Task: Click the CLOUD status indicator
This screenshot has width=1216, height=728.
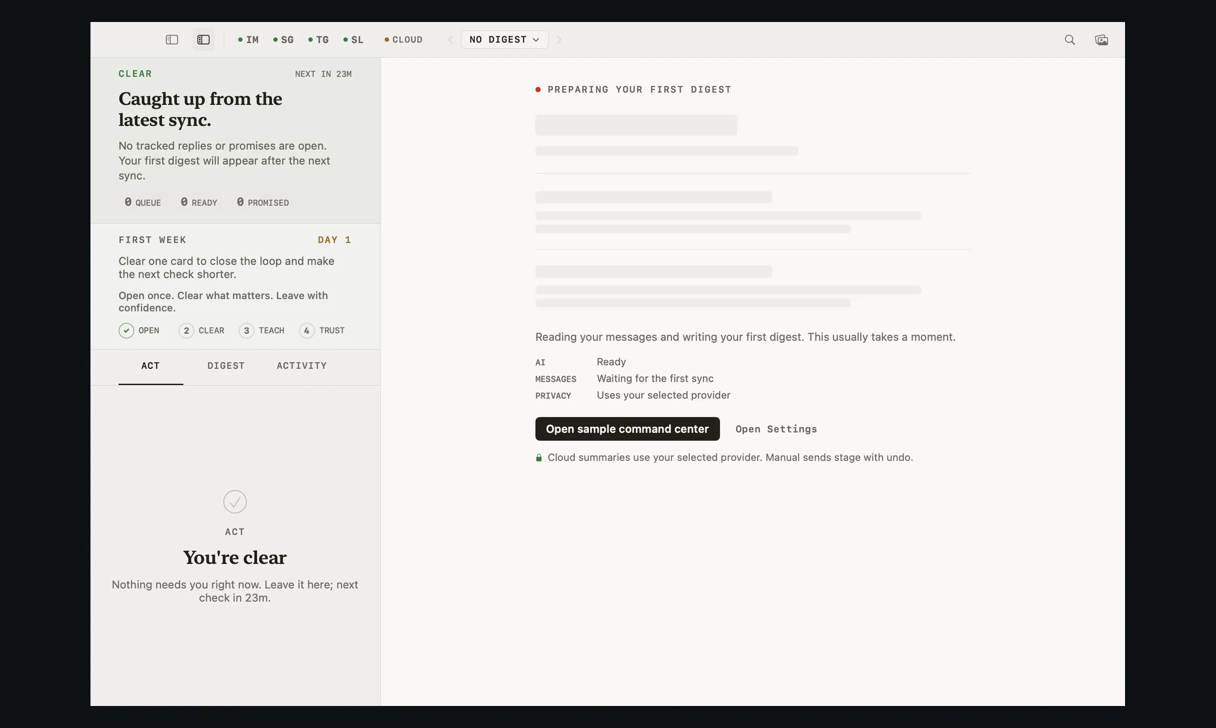Action: tap(403, 40)
